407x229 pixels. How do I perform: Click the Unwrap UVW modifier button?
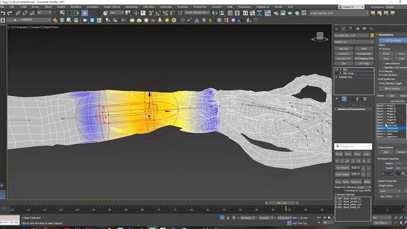[x=343, y=59]
